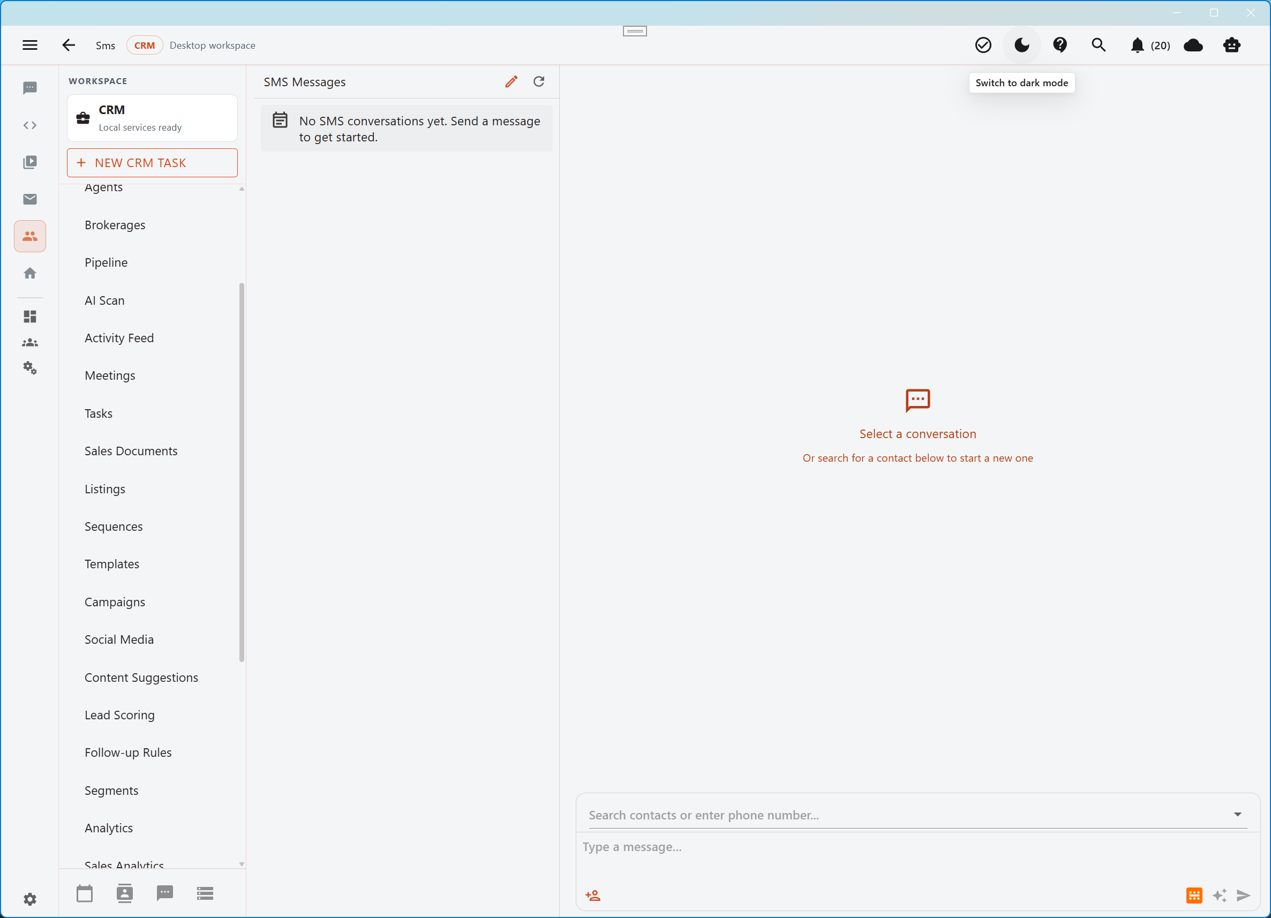Switch to dark mode
The image size is (1271, 918).
(x=1021, y=46)
